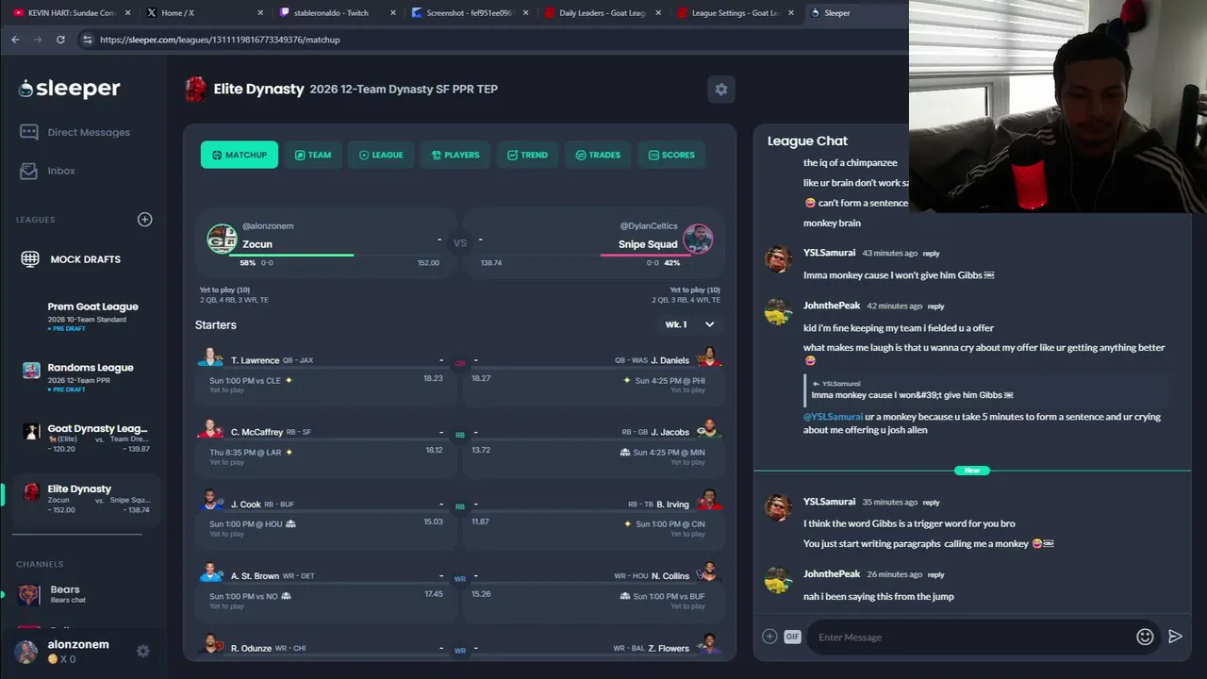1207x679 pixels.
Task: Open J. Jacobs player photo
Action: 709,429
